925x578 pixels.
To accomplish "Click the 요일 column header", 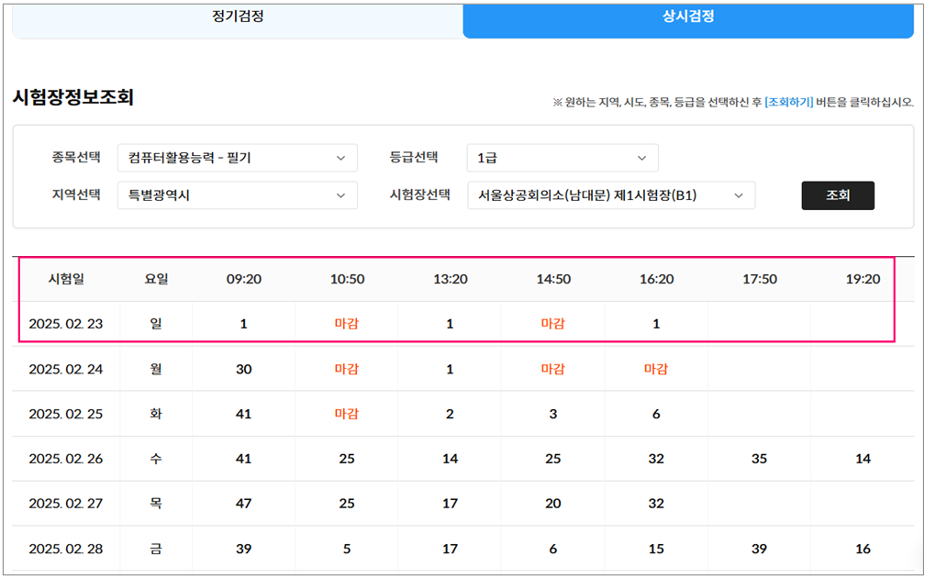I will click(x=156, y=279).
